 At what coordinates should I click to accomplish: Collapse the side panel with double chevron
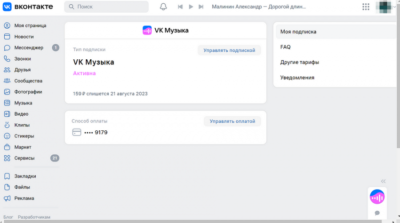(x=383, y=181)
